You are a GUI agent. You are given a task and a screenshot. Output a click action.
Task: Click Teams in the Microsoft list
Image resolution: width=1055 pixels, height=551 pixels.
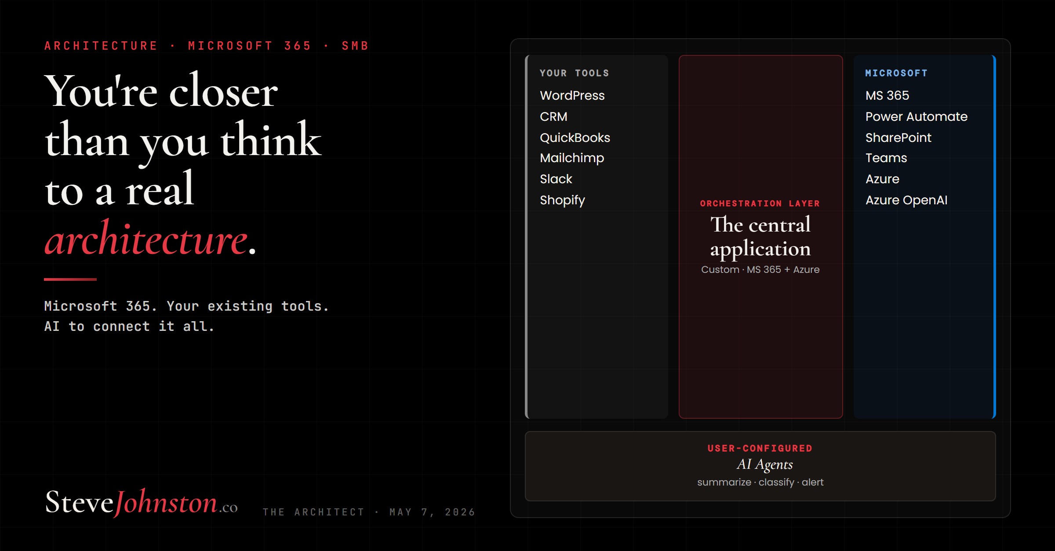coord(886,158)
